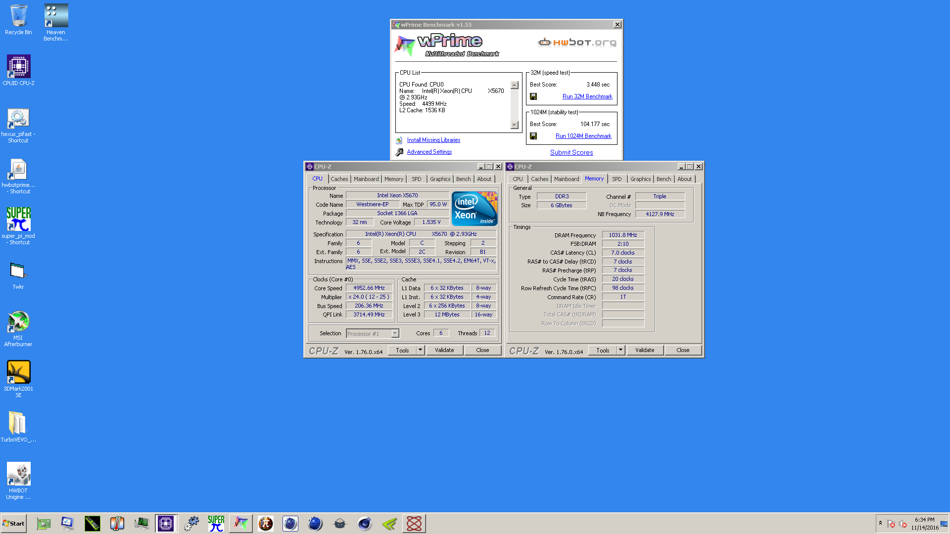
Task: Click the red atom-pattern taskbar icon
Action: click(414, 524)
